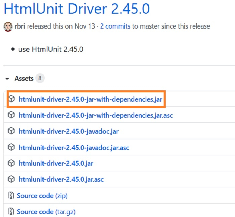Download Source code (tar.gz)
Viewport: 235px width, 217px height.
click(x=46, y=212)
